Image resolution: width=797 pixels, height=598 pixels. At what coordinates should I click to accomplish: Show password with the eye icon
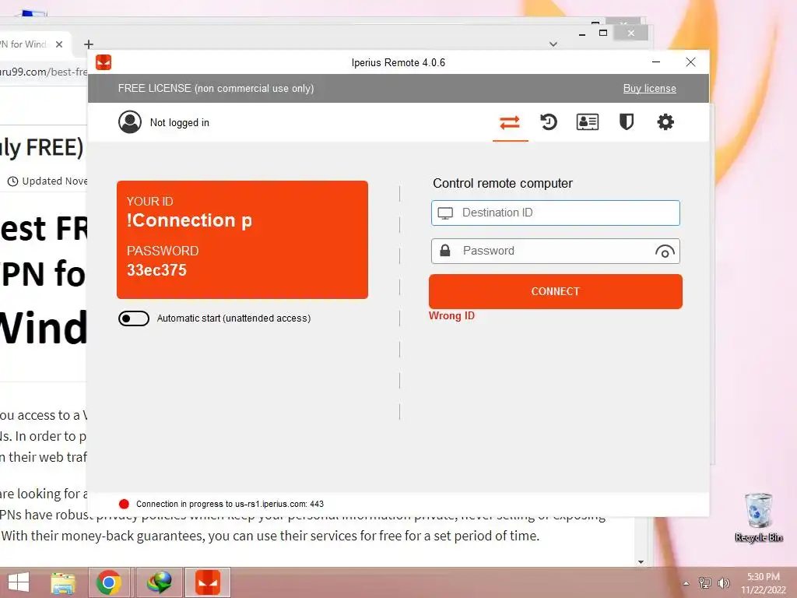[x=665, y=252]
